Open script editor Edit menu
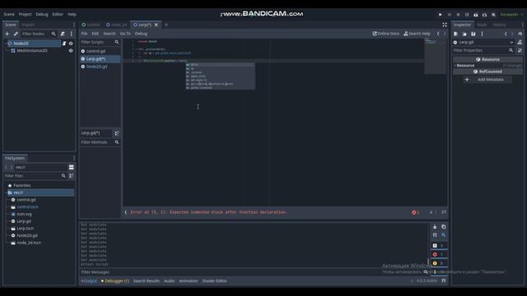 point(96,34)
